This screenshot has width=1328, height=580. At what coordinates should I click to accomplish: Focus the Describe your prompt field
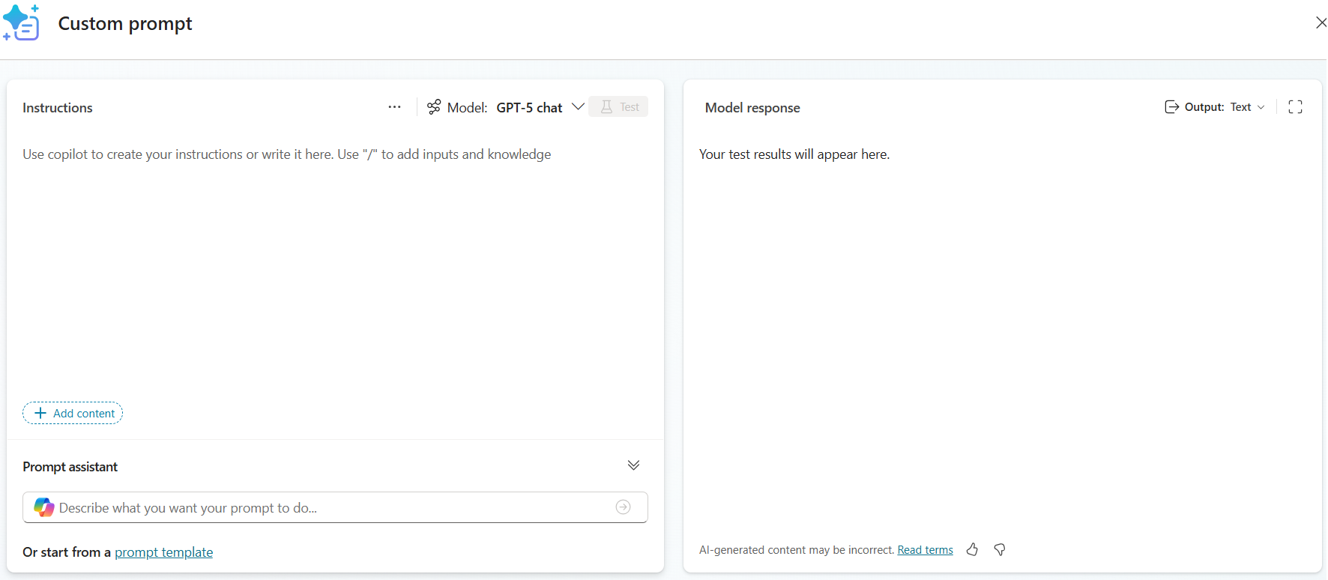(x=333, y=507)
